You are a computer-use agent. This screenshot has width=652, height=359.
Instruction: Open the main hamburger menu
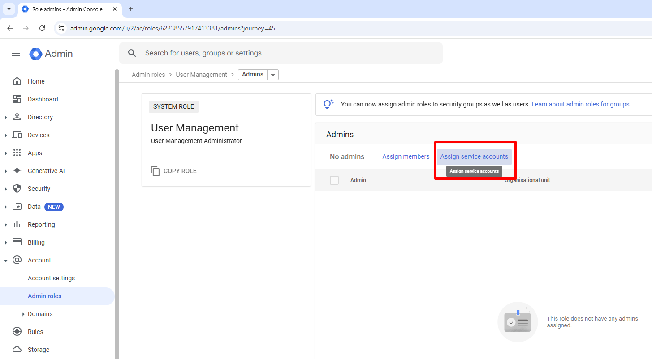coord(16,53)
